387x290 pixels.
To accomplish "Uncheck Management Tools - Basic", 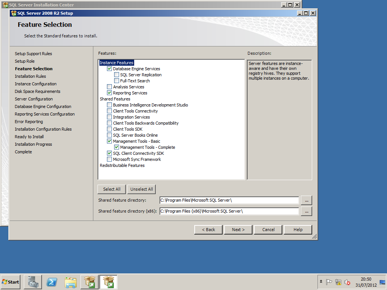I will (x=109, y=141).
